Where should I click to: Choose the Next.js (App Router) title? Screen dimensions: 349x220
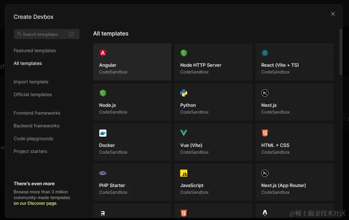284,185
